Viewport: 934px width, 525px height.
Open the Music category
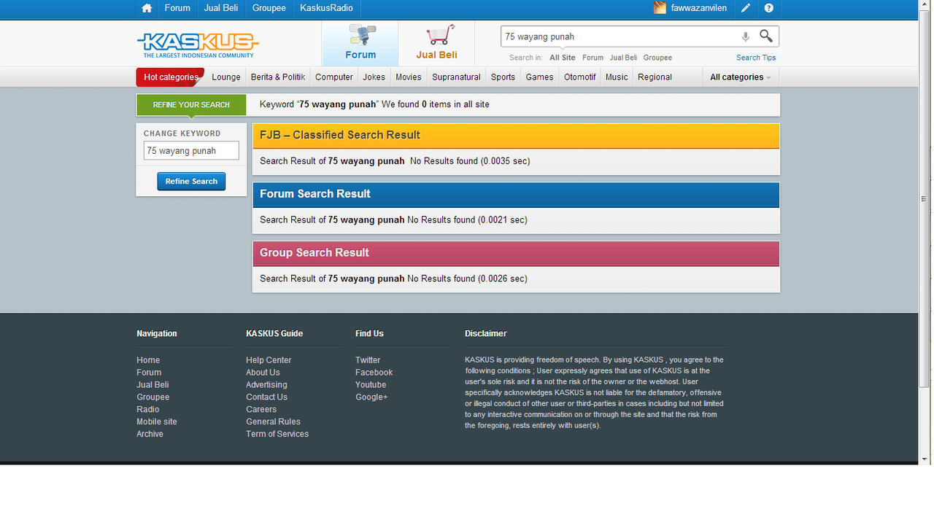(617, 77)
